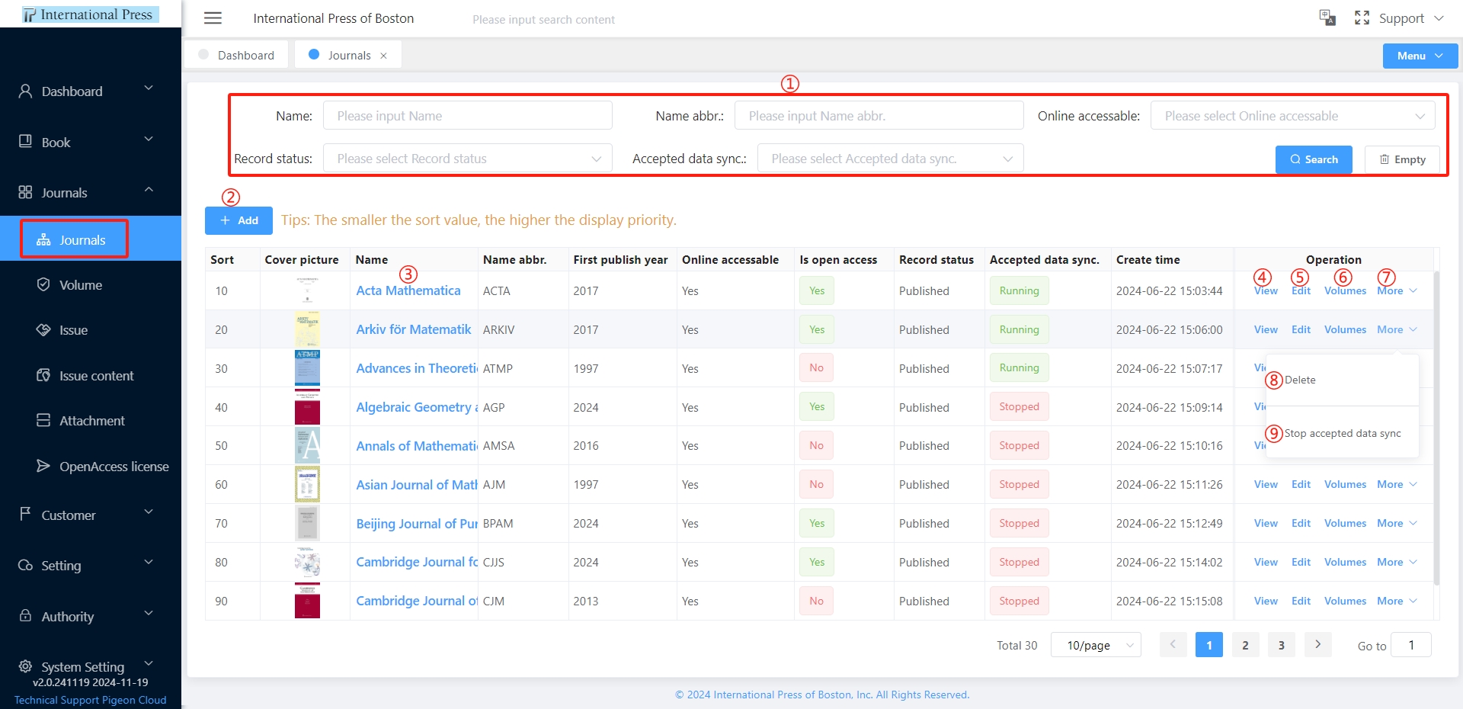This screenshot has width=1463, height=709.
Task: Click the top search content field
Action: pos(543,19)
